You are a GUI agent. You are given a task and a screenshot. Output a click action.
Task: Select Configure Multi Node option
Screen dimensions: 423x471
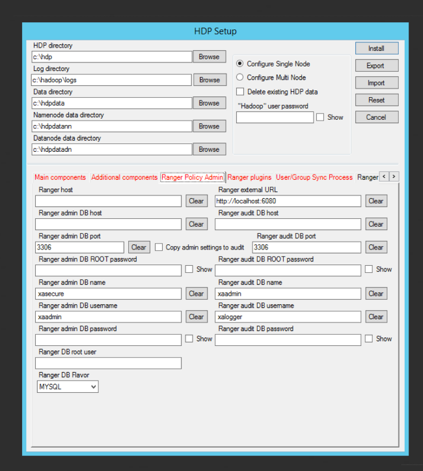coord(240,78)
